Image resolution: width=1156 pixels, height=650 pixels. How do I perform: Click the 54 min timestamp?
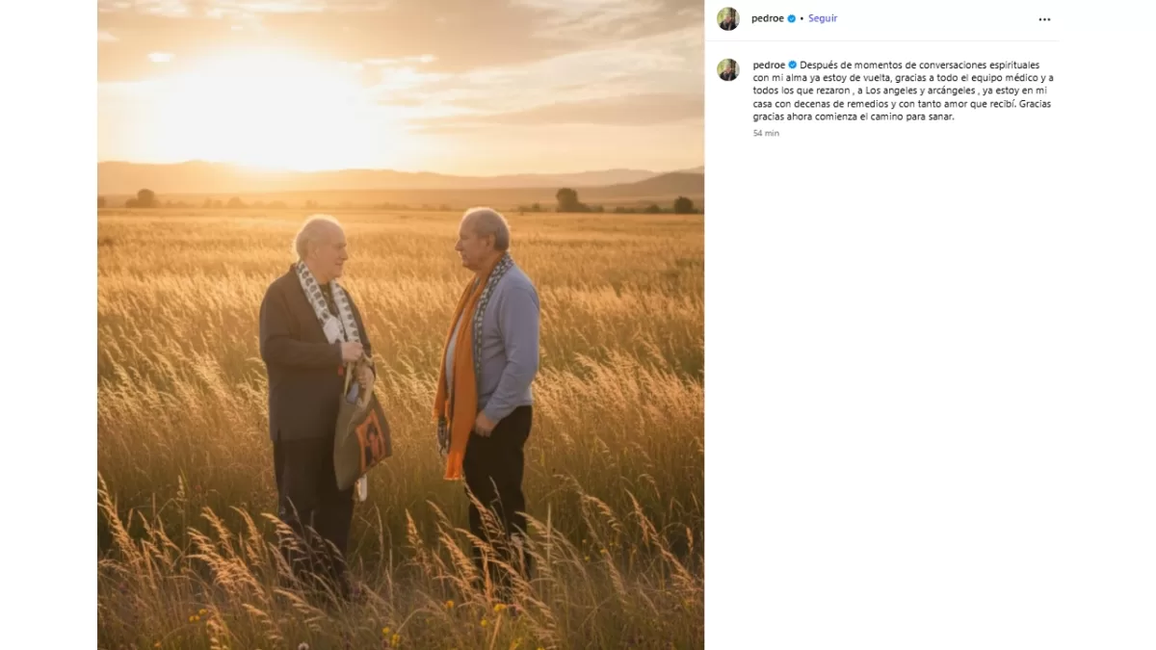[766, 134]
